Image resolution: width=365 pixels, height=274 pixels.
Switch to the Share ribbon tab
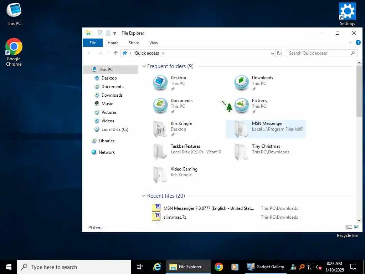click(134, 43)
